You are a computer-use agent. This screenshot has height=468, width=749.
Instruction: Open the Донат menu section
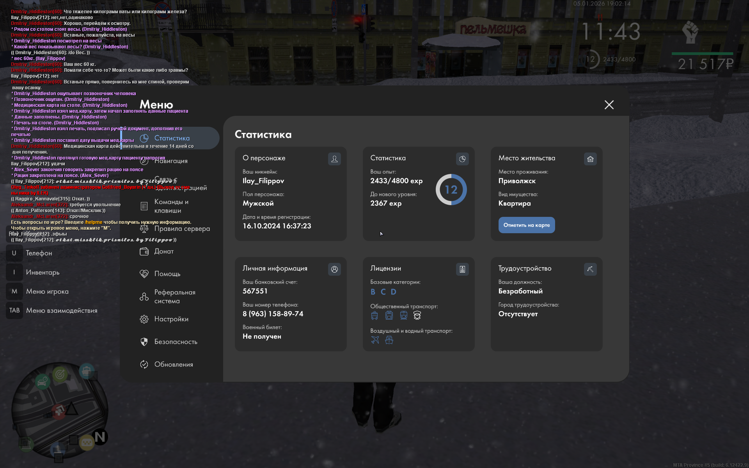(x=164, y=252)
